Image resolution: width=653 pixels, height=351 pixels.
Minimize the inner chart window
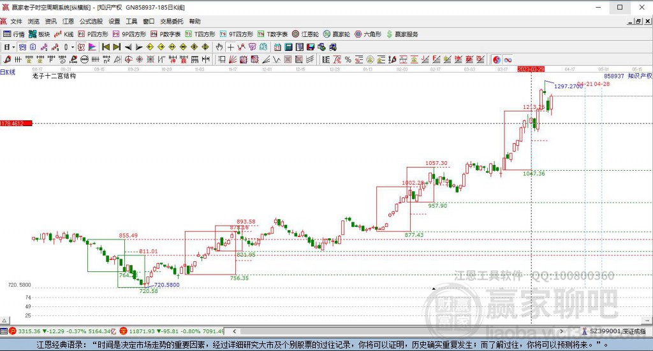pyautogui.click(x=630, y=21)
